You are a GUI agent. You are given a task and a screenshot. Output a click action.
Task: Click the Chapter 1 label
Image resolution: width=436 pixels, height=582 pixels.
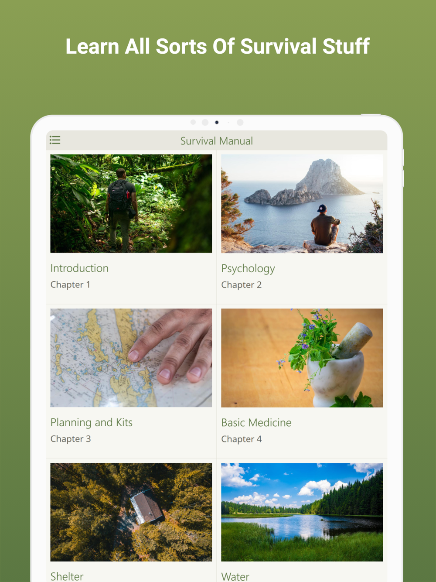tap(70, 285)
